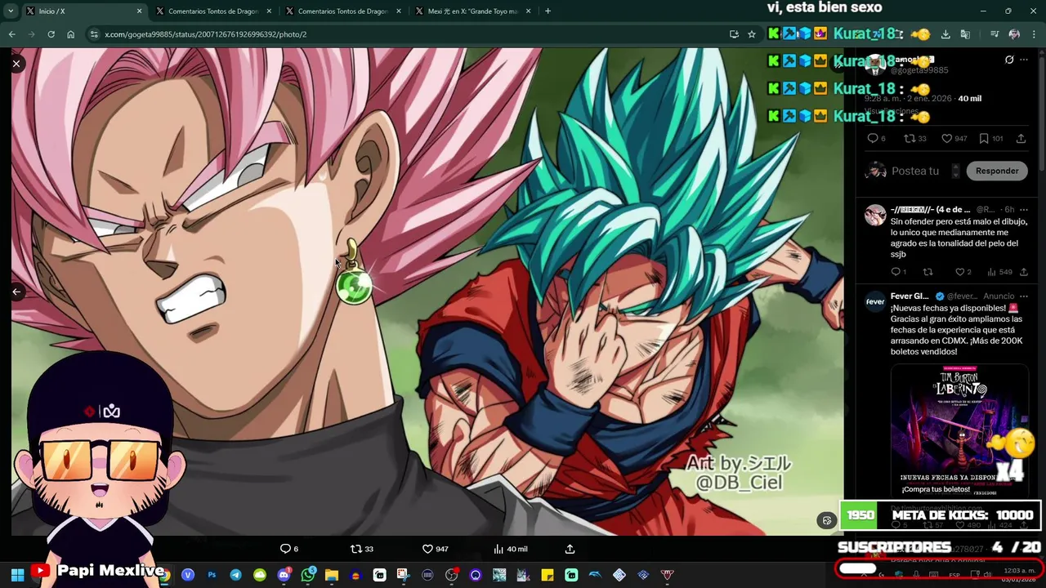Image resolution: width=1046 pixels, height=588 pixels.
Task: Click the browser back arrow
Action: click(x=11, y=34)
